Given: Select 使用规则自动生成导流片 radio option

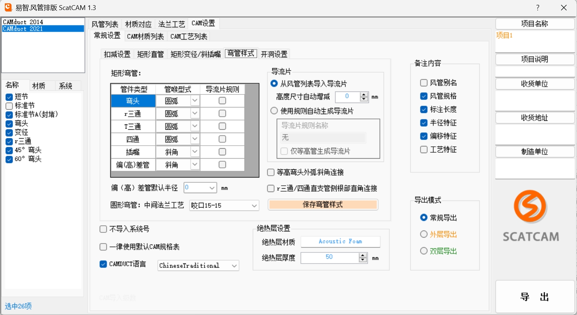Looking at the screenshot, I should [x=274, y=111].
